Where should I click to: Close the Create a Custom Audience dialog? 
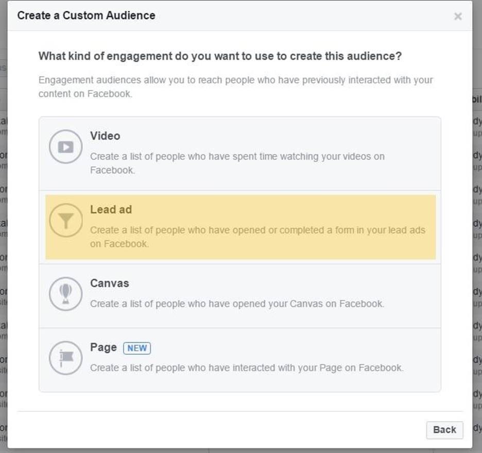click(x=457, y=16)
